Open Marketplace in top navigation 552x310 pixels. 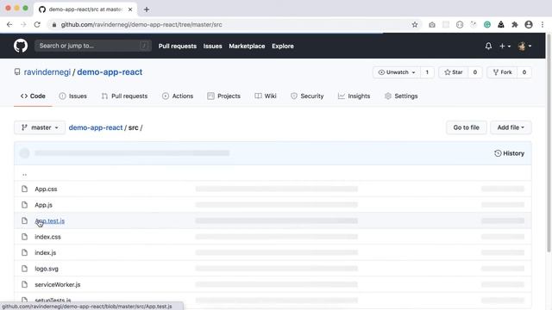click(247, 46)
